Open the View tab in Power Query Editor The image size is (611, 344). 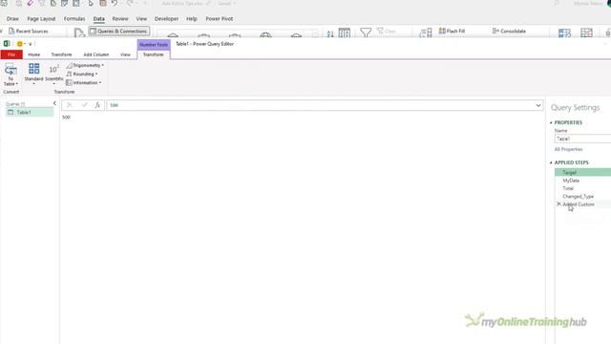click(125, 54)
